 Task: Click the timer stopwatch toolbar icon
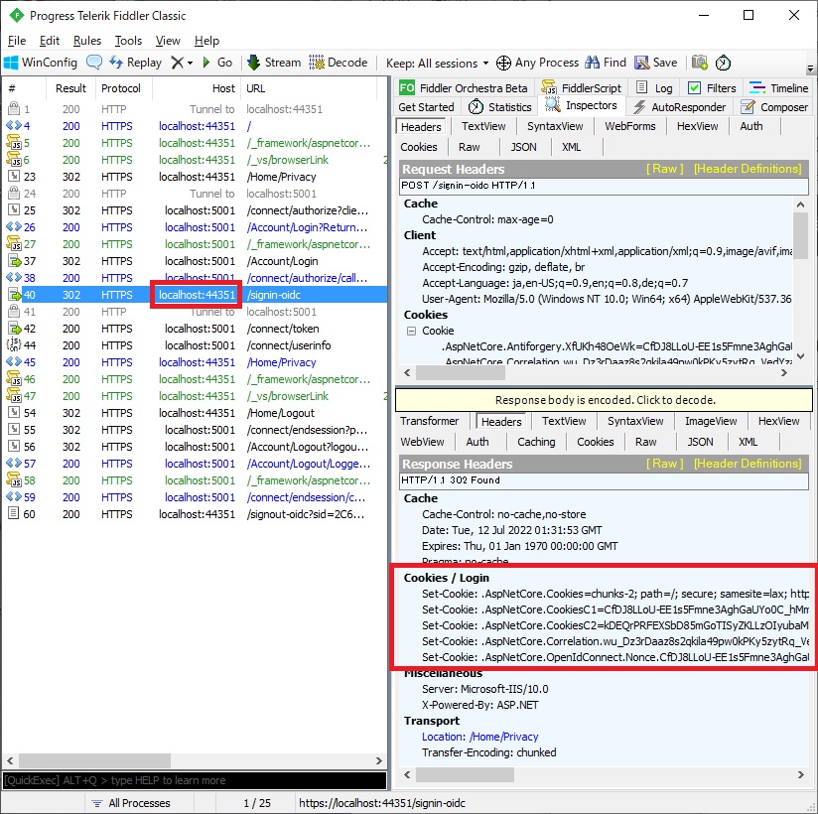pos(723,63)
